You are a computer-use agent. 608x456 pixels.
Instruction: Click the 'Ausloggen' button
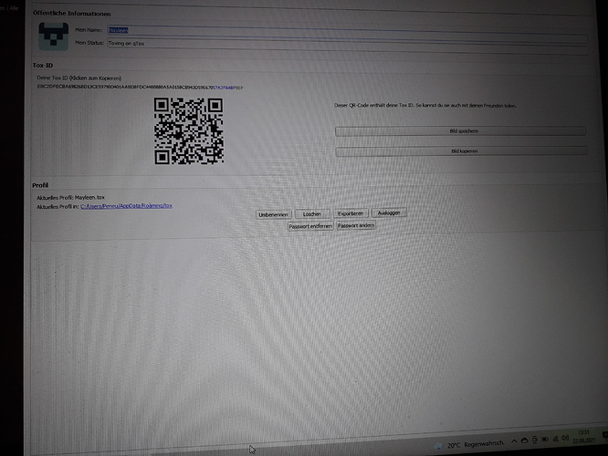(389, 212)
